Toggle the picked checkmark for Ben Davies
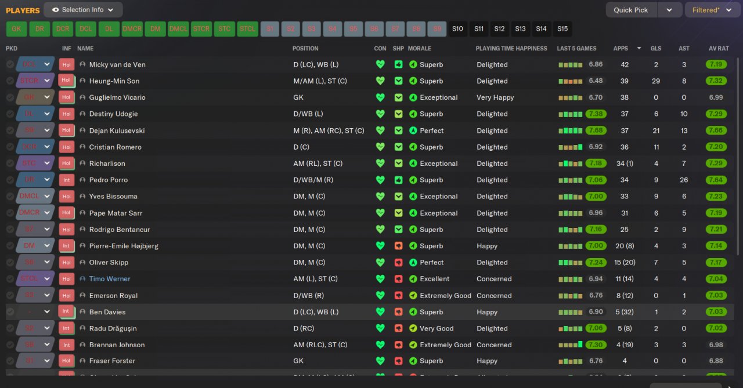 point(10,312)
